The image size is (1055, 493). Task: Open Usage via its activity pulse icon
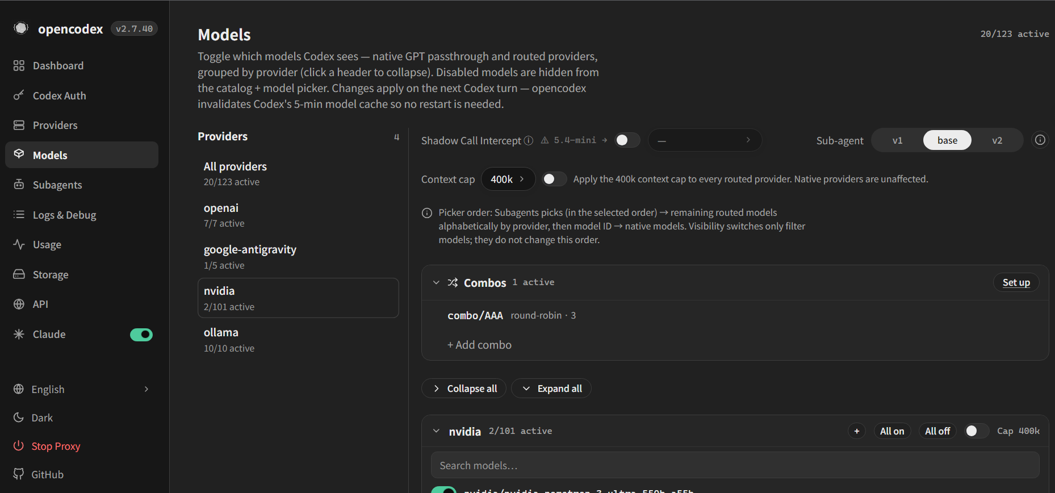[19, 244]
